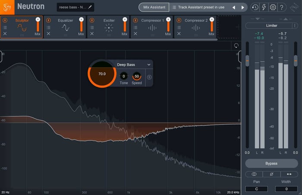Click the output gain fader

[296, 61]
